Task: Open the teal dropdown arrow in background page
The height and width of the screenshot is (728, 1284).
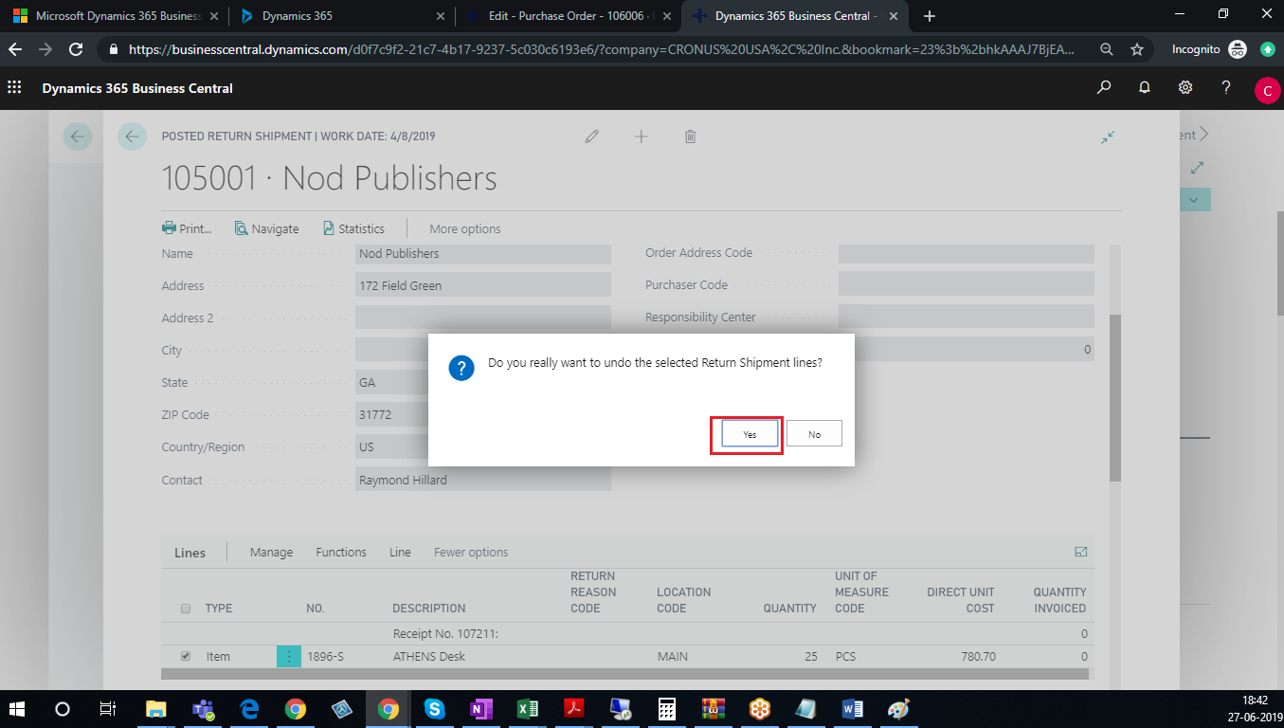Action: [x=1194, y=199]
